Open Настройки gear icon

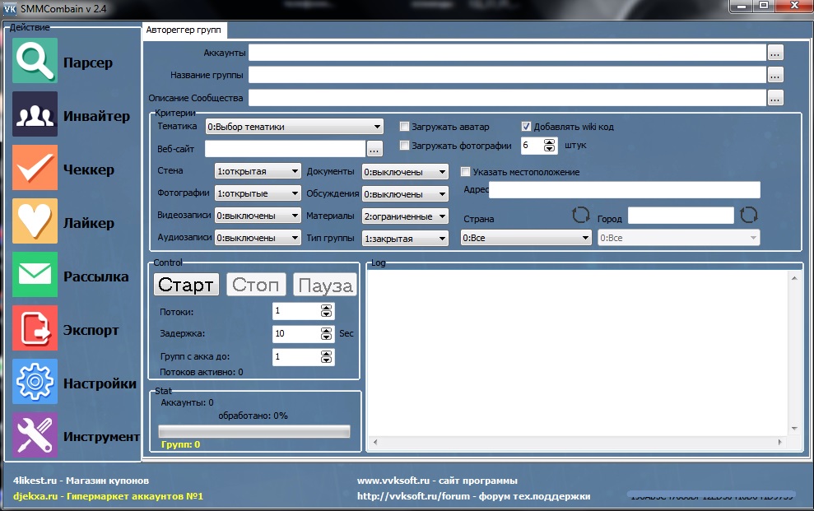pos(35,382)
